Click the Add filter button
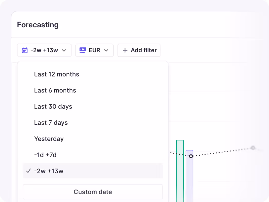The width and height of the screenshot is (269, 202). 139,50
